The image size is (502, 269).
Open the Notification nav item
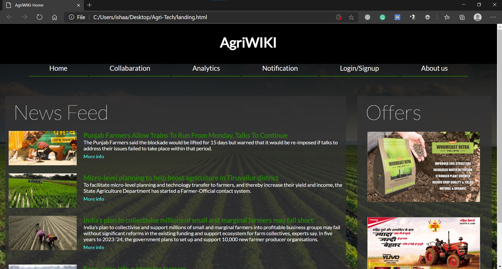(x=280, y=68)
